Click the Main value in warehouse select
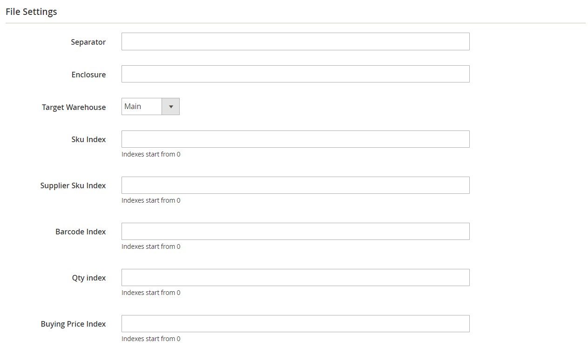The width and height of the screenshot is (588, 349). click(x=133, y=106)
